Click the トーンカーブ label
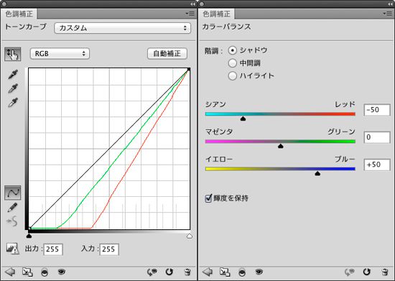 point(26,27)
